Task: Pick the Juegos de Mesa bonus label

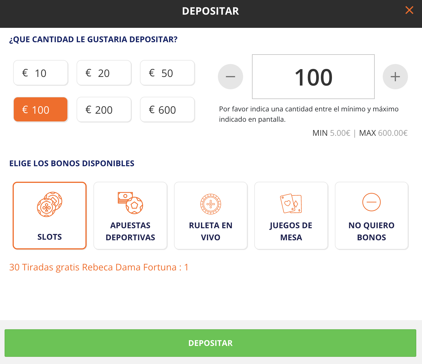Action: click(291, 231)
